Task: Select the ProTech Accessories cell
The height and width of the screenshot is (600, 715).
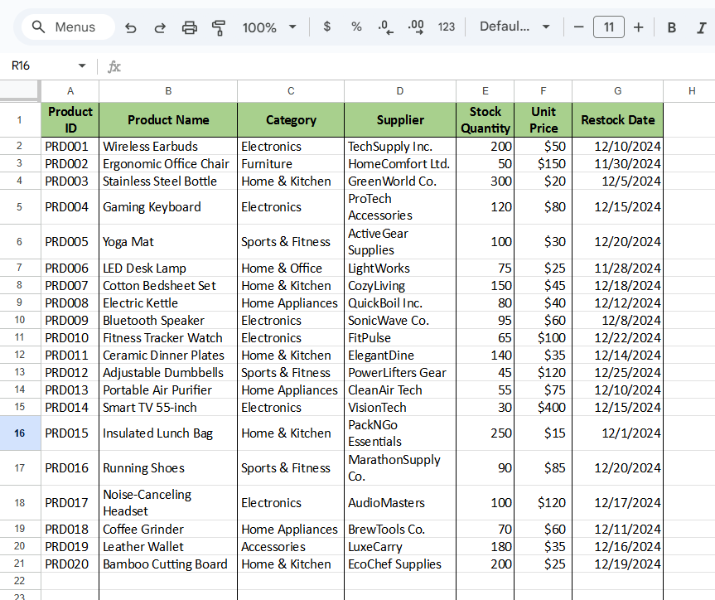Action: 400,207
